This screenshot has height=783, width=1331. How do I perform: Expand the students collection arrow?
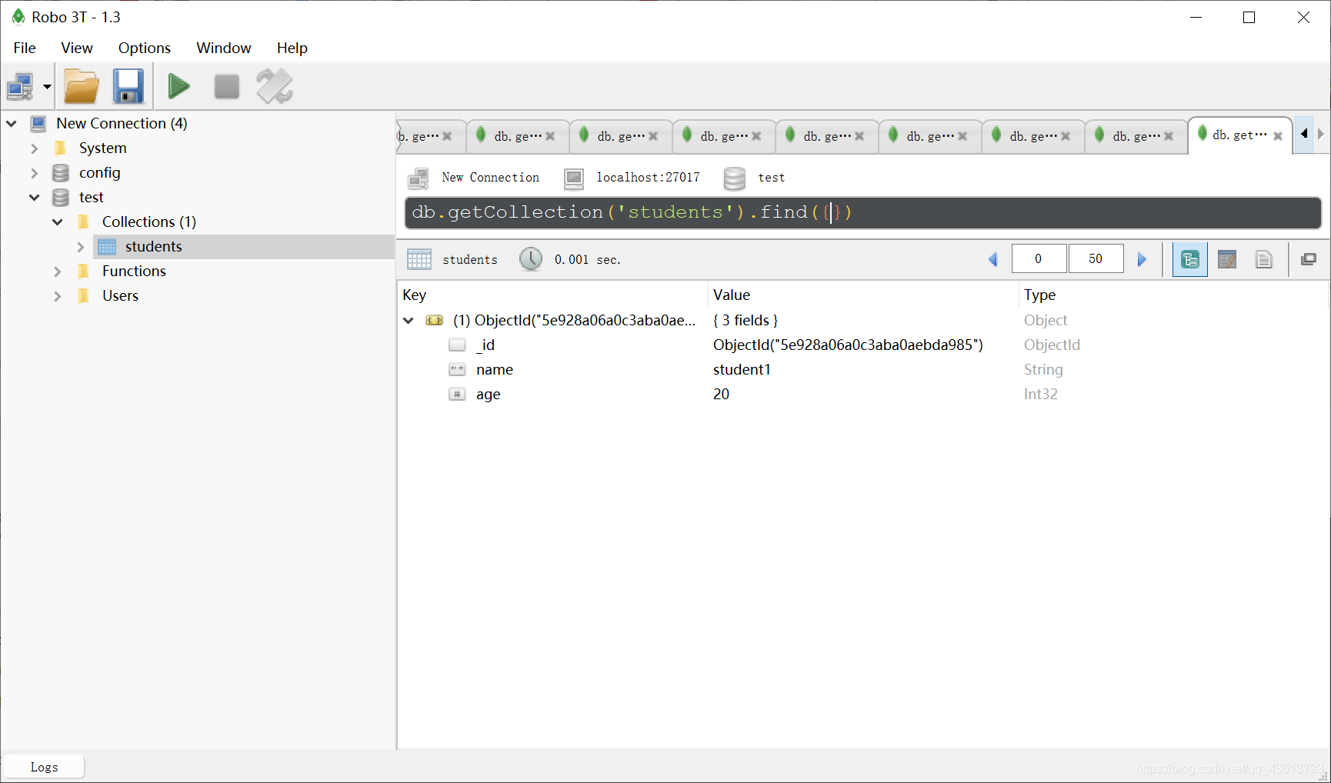[x=81, y=246]
